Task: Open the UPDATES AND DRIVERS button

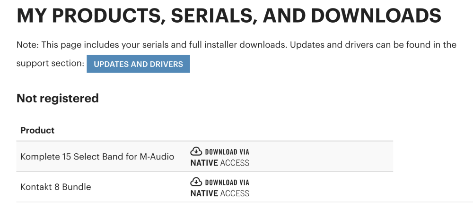Action: [x=138, y=64]
